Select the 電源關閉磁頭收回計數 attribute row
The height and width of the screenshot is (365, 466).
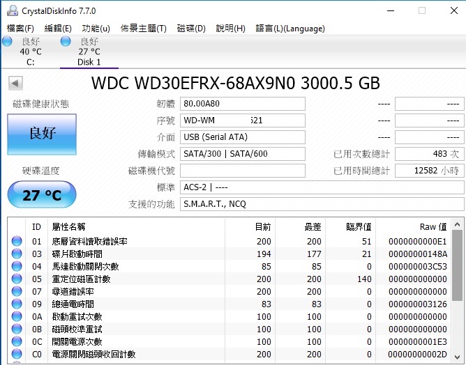pyautogui.click(x=229, y=354)
